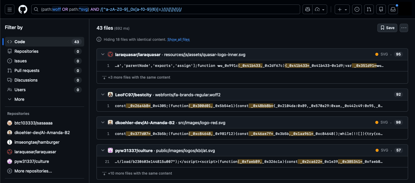Open the Copilot agents dropdown
This screenshot has width=415, height=183.
click(x=320, y=9)
